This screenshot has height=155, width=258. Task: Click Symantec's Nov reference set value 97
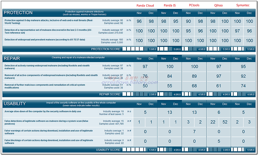(x=237, y=31)
